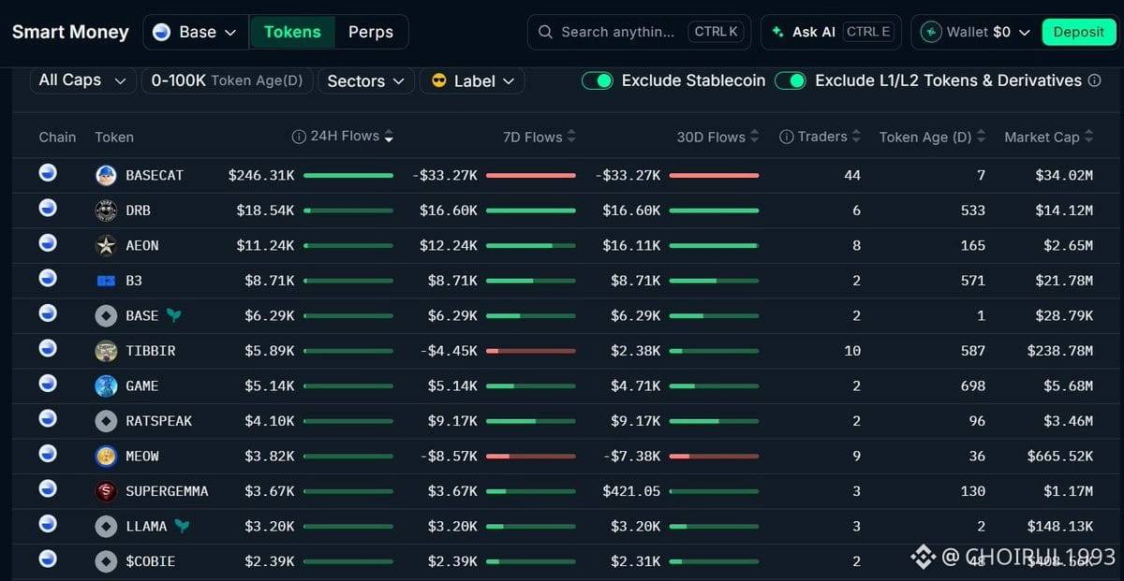Click the DRB token logo
1124x581 pixels.
pos(106,211)
